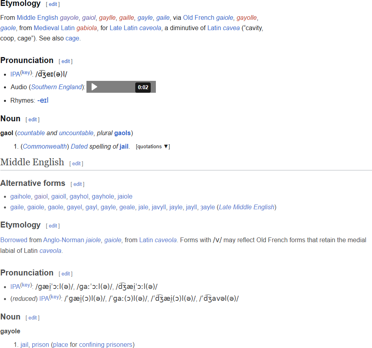Open the IPA key superscript in English pronunciation
Viewport: 372px width, 348px height.
tap(26, 73)
